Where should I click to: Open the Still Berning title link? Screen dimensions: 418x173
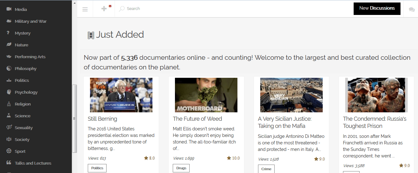point(102,119)
